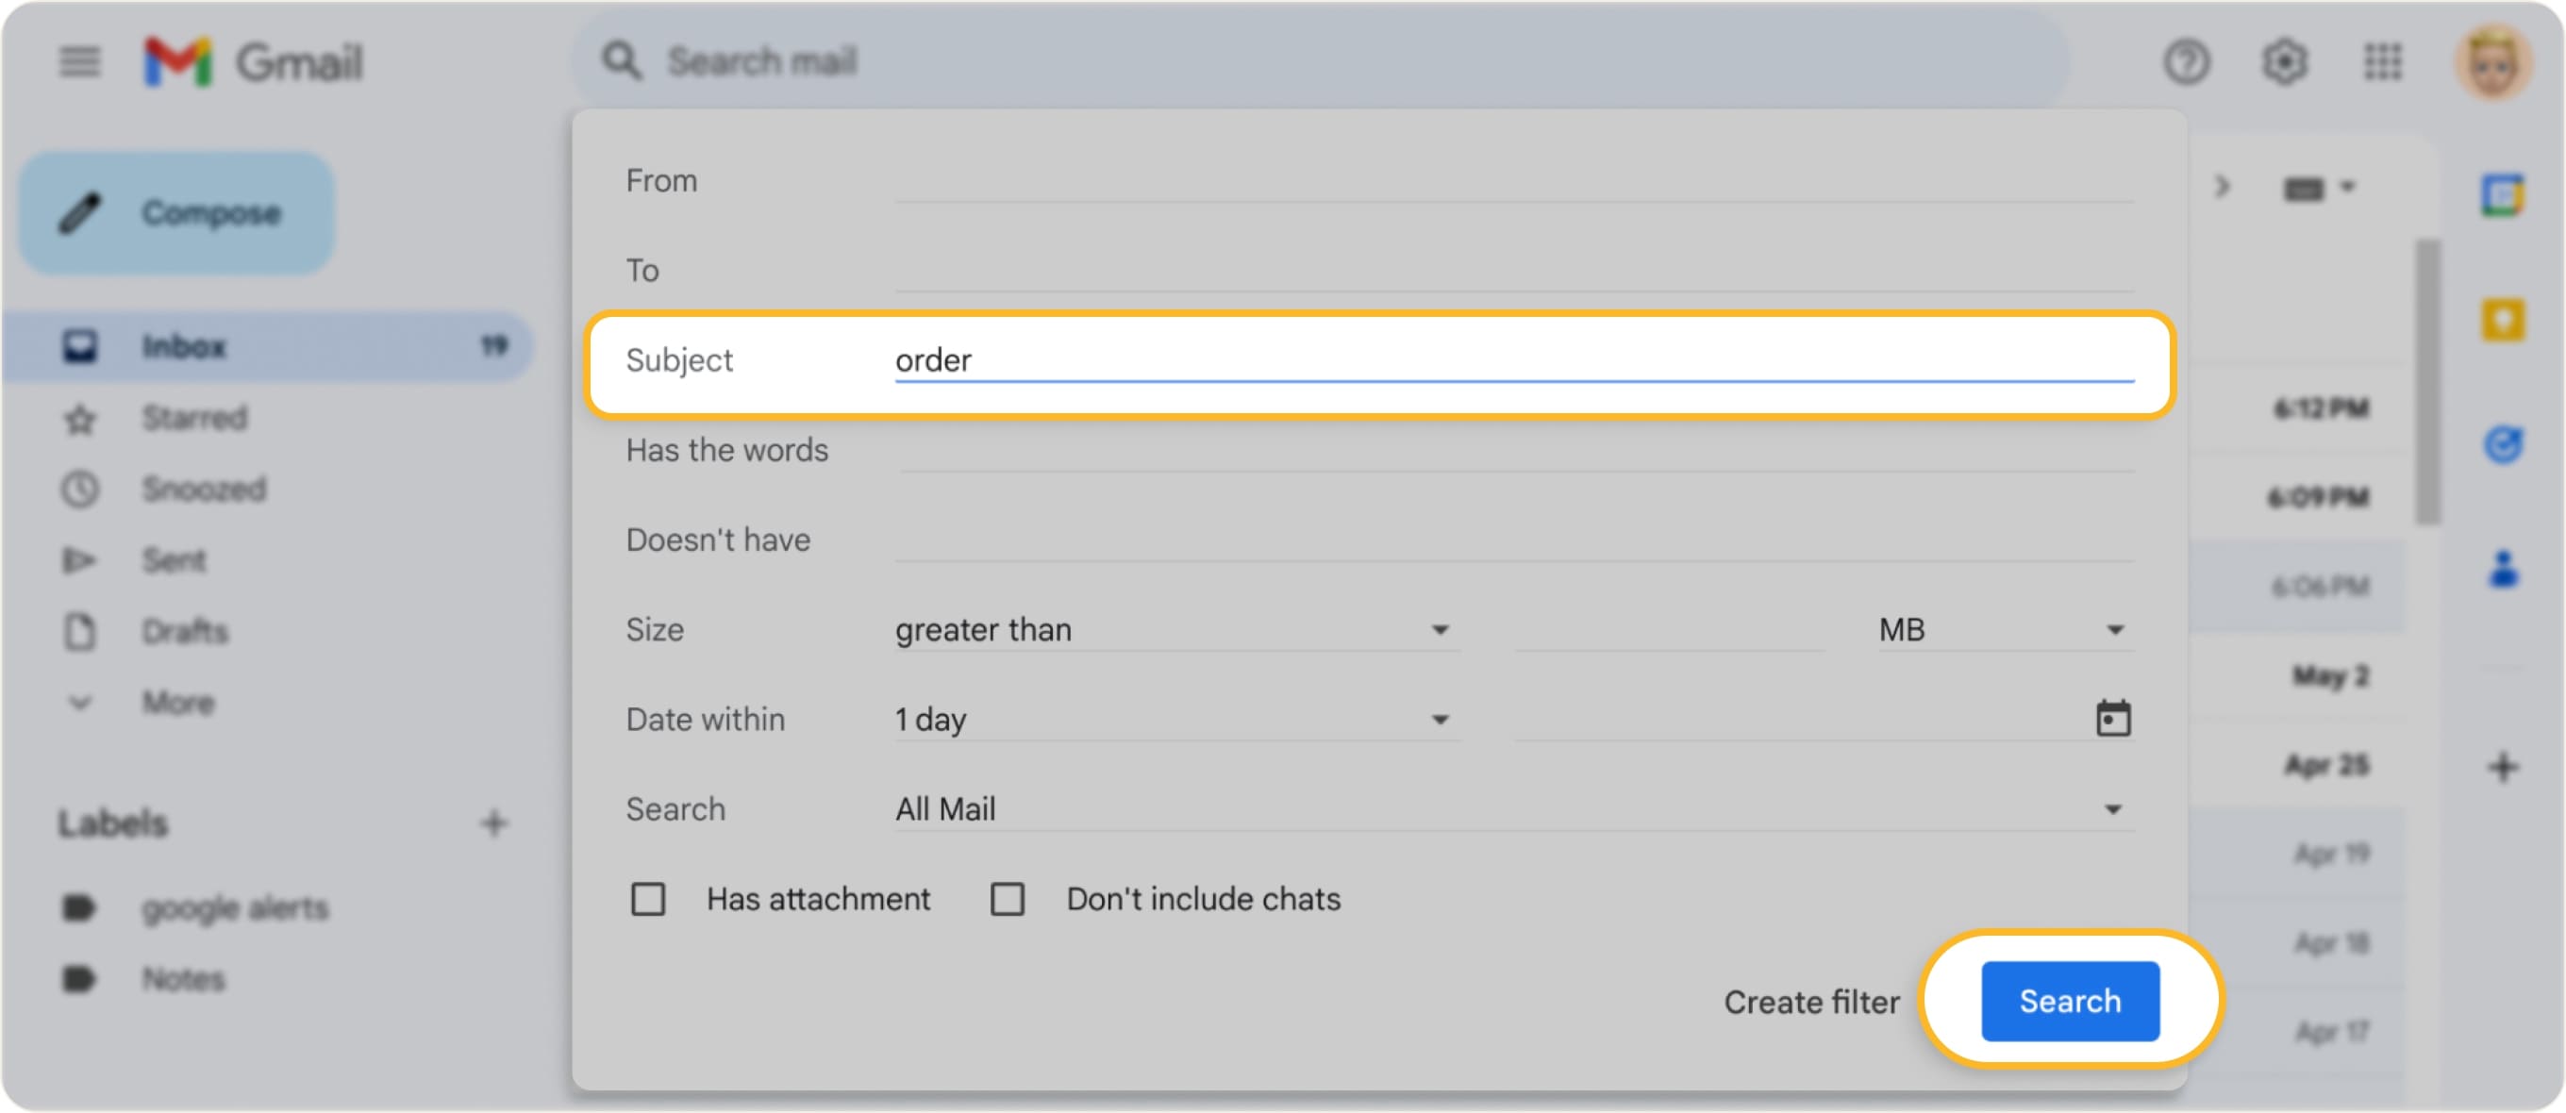
Task: Click the Starred folder star icon
Action: [x=79, y=418]
